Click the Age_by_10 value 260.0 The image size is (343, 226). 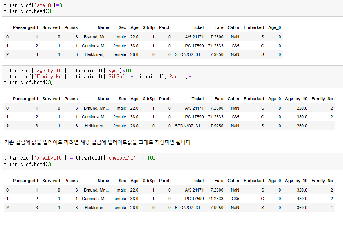(302, 126)
